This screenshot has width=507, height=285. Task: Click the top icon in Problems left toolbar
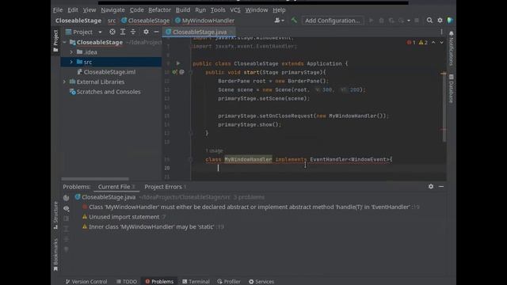67,198
